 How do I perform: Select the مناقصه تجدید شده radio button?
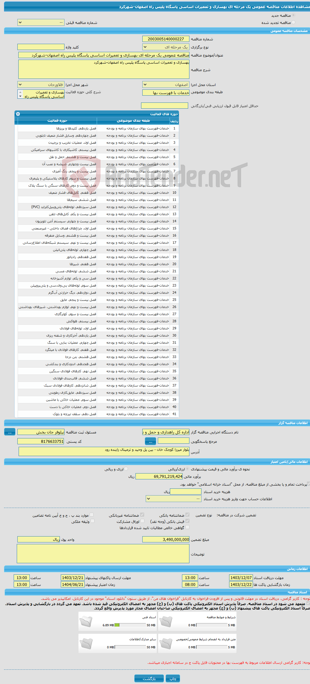(293, 22)
